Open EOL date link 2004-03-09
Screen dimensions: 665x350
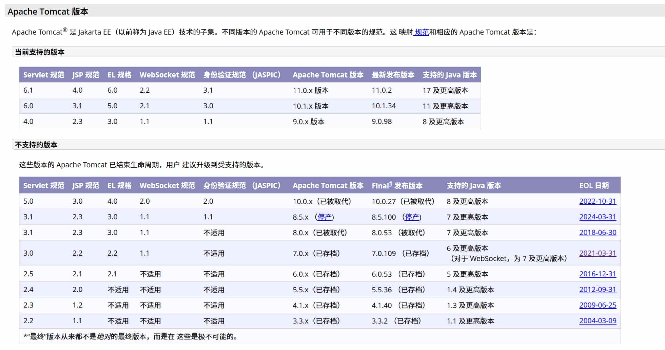(x=598, y=321)
